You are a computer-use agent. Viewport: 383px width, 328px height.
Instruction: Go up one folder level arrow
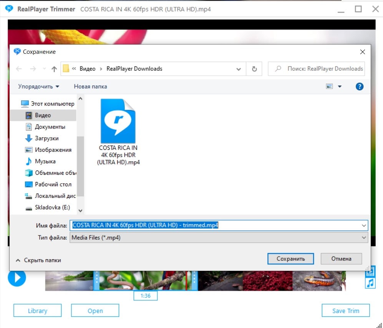54,69
